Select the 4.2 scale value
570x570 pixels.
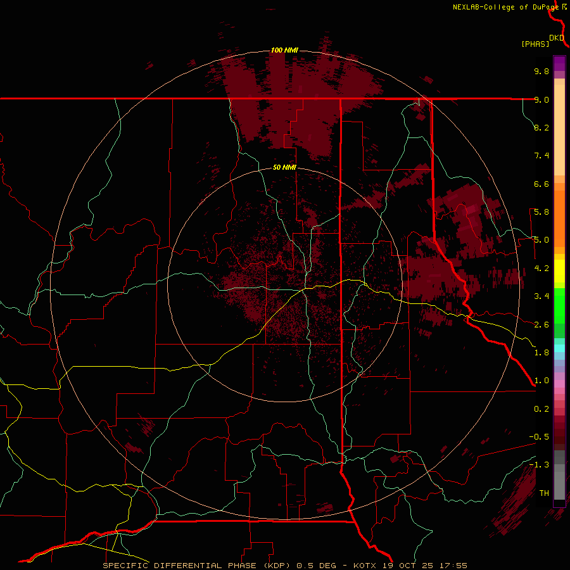point(541,269)
